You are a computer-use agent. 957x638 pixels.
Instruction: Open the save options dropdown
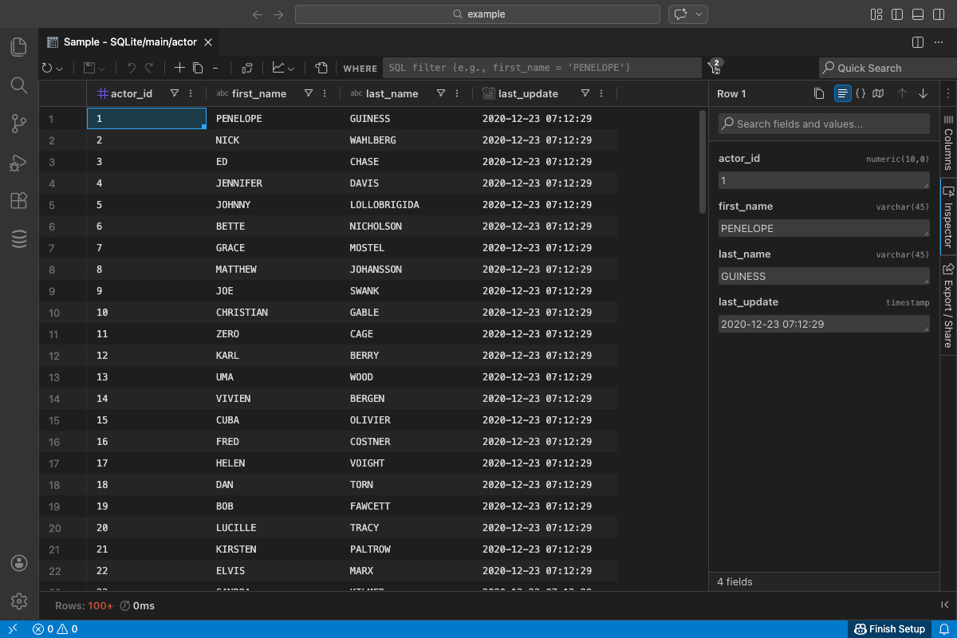(x=103, y=68)
